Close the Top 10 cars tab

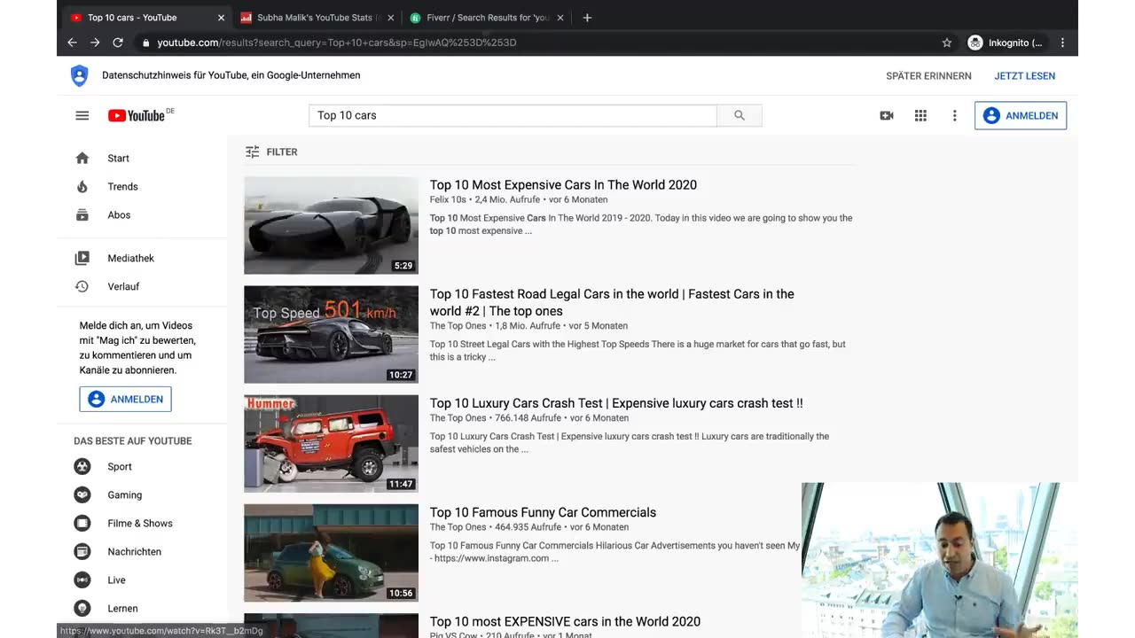pos(221,17)
